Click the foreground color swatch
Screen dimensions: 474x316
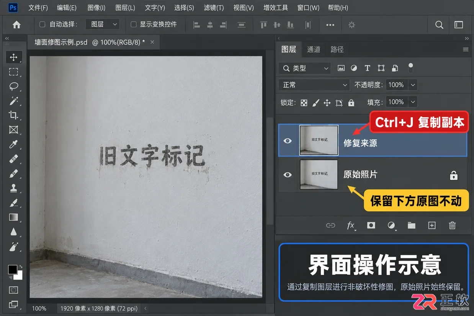pyautogui.click(x=13, y=270)
